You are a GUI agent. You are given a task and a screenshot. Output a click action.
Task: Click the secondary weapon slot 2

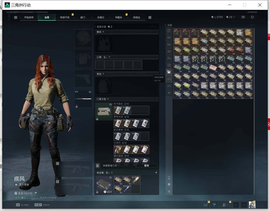coord(74,187)
